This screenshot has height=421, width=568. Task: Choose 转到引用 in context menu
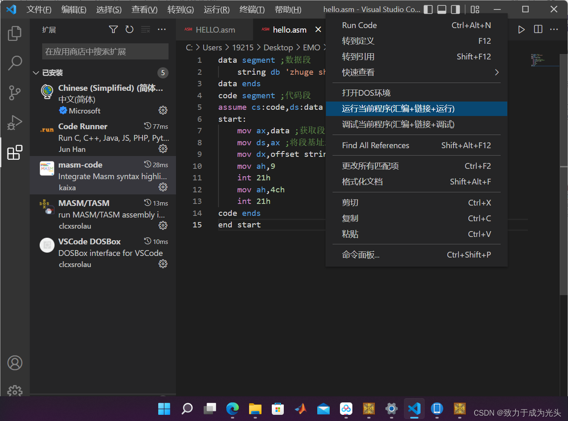(416, 57)
